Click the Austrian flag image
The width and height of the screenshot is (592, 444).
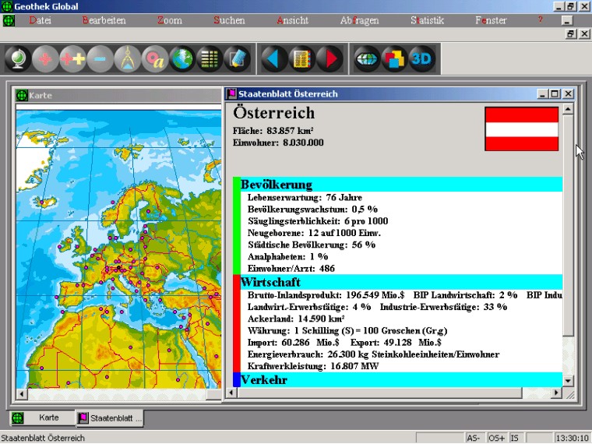click(521, 129)
